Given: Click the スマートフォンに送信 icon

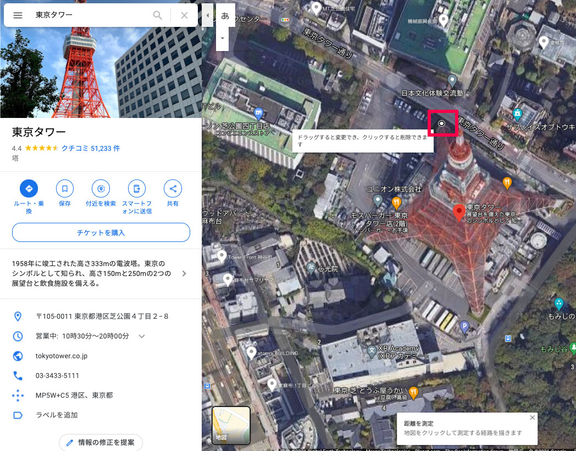Looking at the screenshot, I should (137, 189).
